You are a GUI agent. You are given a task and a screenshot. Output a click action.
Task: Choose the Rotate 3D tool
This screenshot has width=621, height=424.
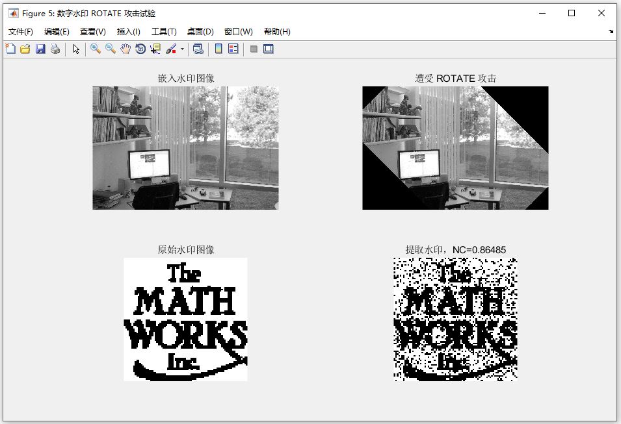140,49
